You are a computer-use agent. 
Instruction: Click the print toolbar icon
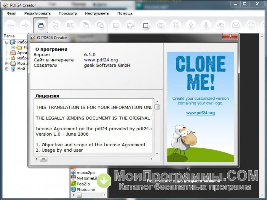coord(251,25)
